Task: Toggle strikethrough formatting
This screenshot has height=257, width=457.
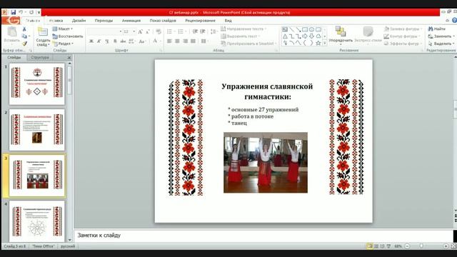Action: 123,41
